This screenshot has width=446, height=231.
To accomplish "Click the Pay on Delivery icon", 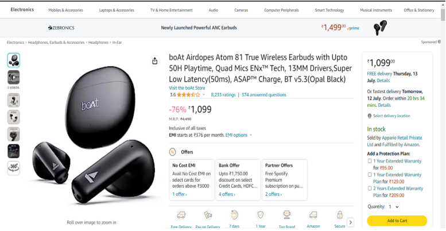I will click(x=208, y=215).
